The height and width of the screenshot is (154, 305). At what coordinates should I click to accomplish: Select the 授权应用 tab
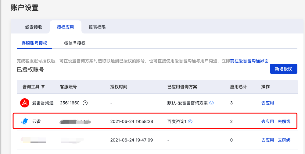tap(65, 27)
